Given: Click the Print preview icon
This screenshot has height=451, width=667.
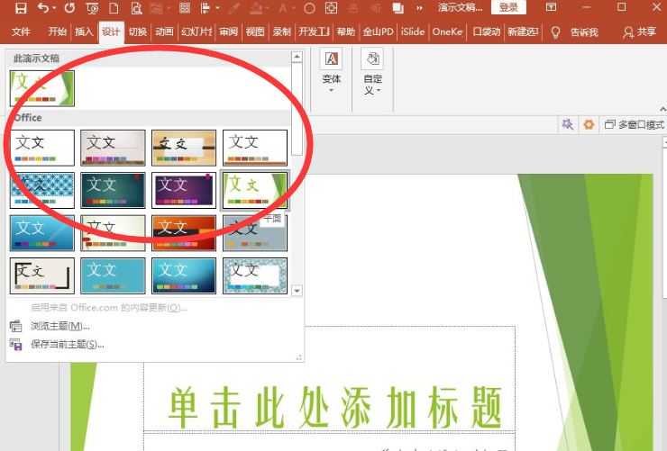Looking at the screenshot, I should coord(136,7).
